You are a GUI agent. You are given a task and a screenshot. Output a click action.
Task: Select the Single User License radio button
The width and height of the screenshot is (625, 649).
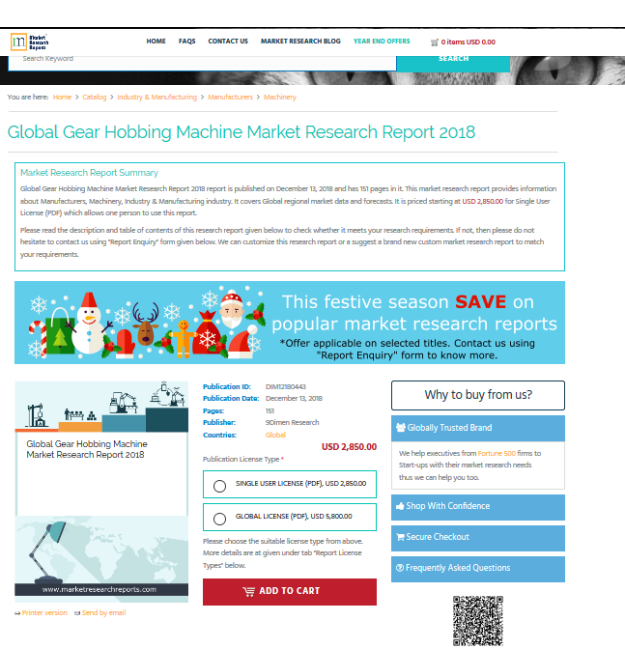[219, 486]
